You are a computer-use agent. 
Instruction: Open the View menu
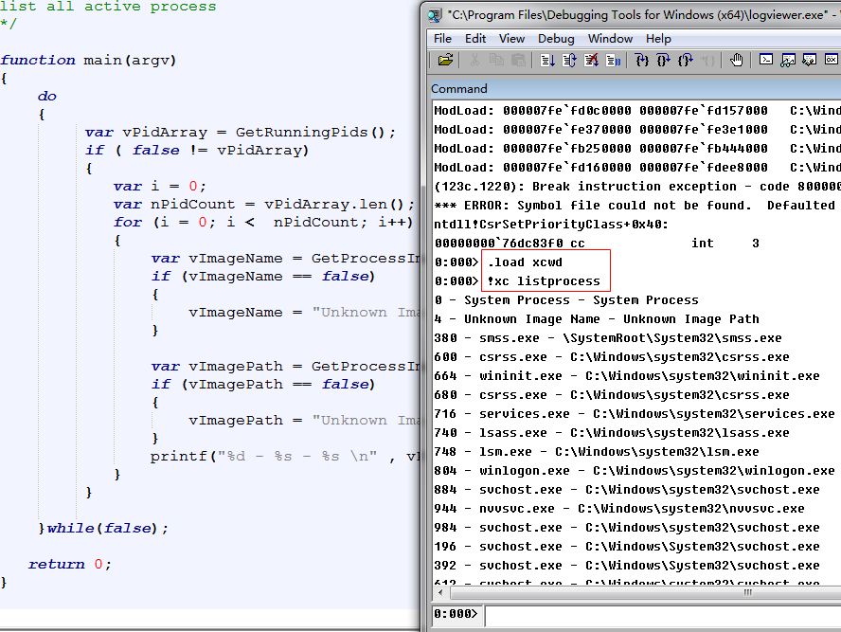pos(511,39)
